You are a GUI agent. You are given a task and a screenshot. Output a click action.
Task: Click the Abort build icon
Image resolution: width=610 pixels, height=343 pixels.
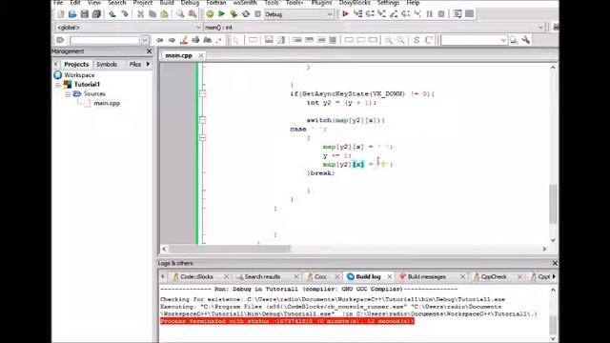pyautogui.click(x=257, y=14)
